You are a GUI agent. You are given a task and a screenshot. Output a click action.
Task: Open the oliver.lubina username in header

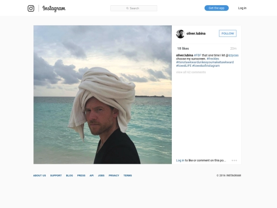196,33
